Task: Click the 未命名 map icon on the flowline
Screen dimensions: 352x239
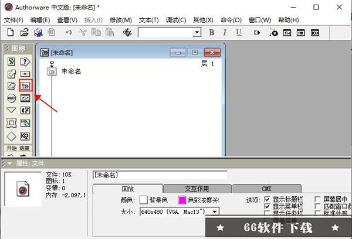Action: click(52, 71)
